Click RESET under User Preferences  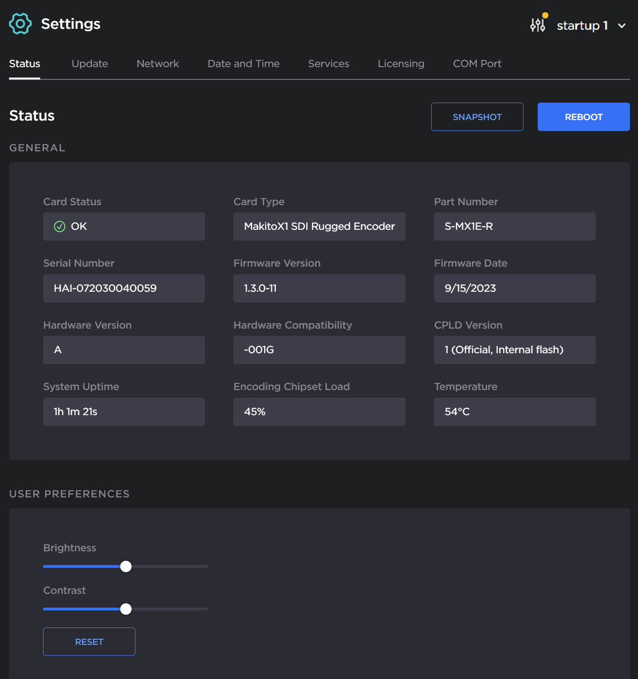click(x=89, y=642)
